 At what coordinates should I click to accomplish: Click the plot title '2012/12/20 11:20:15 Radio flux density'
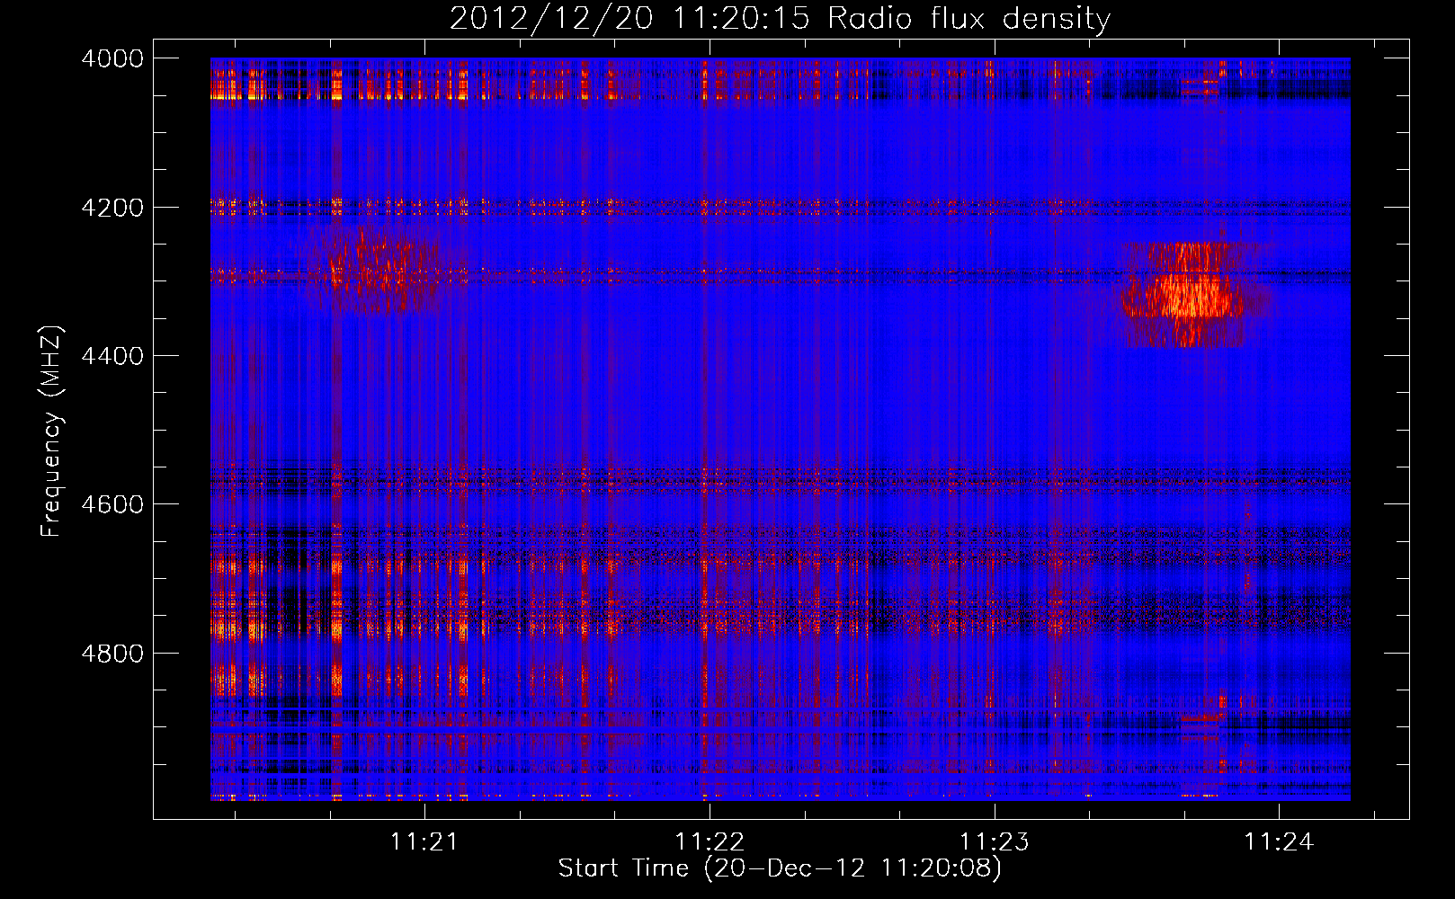(x=780, y=18)
